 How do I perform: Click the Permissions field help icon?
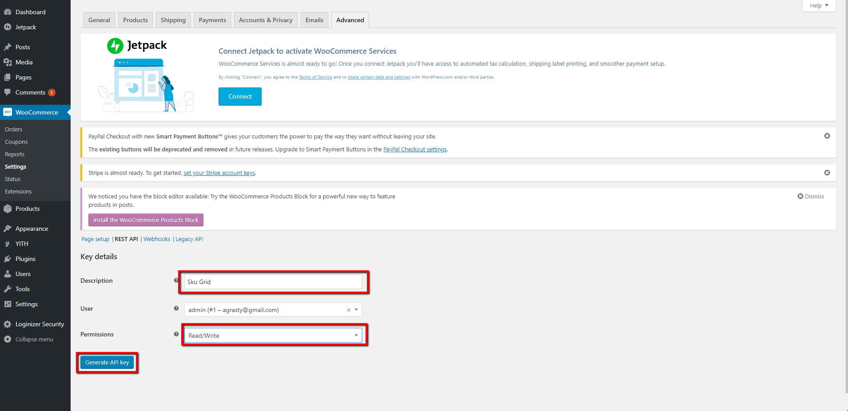pyautogui.click(x=176, y=334)
